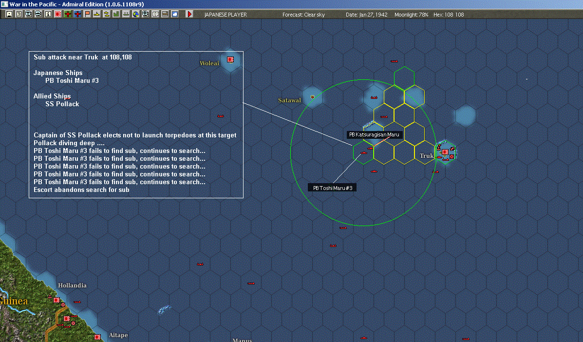Click the crosshair target plane icon
Screen dimensions: 583x342
(145, 14)
